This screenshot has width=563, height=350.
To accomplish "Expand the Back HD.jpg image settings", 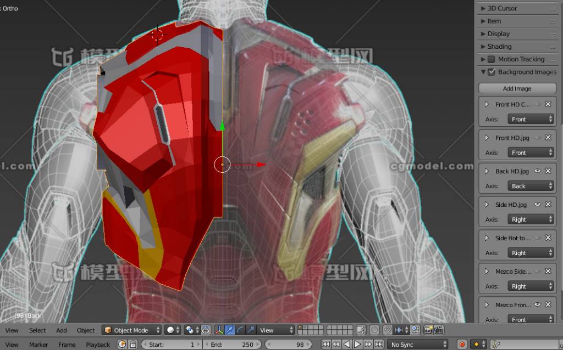I will click(487, 171).
